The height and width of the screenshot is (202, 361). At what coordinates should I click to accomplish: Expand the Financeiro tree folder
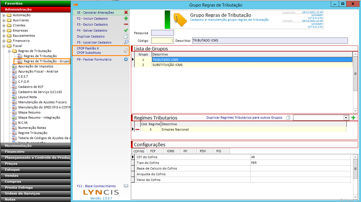pos(4,41)
